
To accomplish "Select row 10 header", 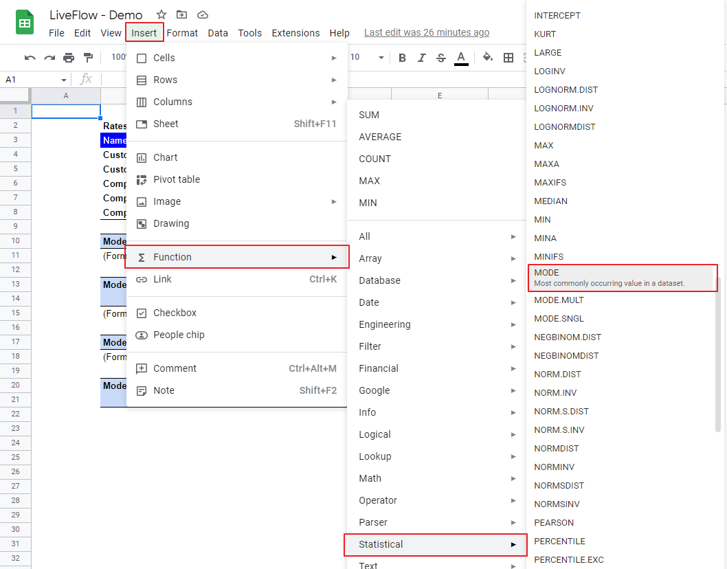I will coord(15,241).
